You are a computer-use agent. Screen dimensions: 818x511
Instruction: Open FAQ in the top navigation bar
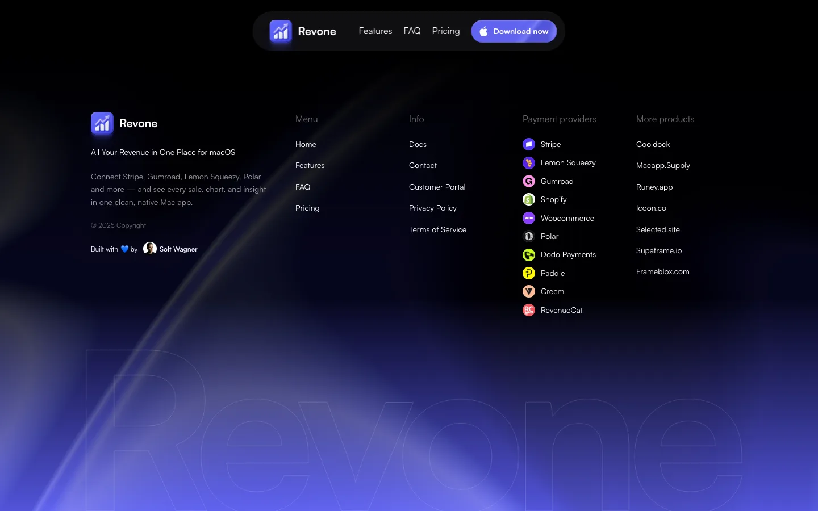[412, 31]
